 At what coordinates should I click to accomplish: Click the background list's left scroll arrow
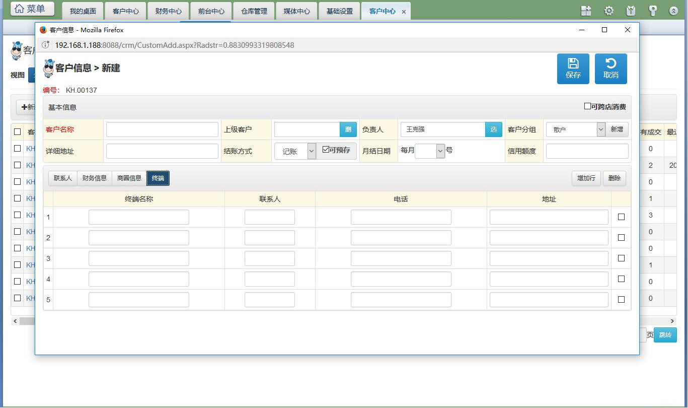click(x=15, y=321)
